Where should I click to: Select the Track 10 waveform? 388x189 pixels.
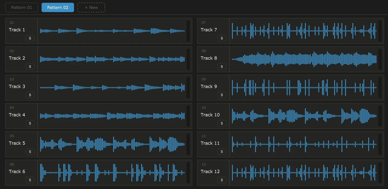304,116
